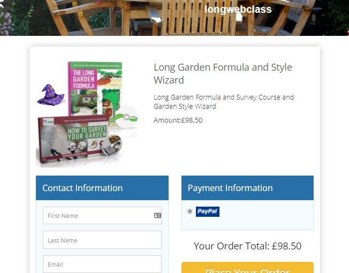Click the PayPal logo

pyautogui.click(x=208, y=211)
